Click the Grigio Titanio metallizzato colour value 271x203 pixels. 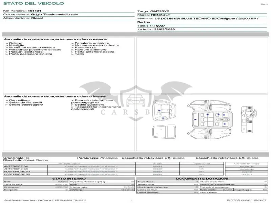(x=55, y=14)
